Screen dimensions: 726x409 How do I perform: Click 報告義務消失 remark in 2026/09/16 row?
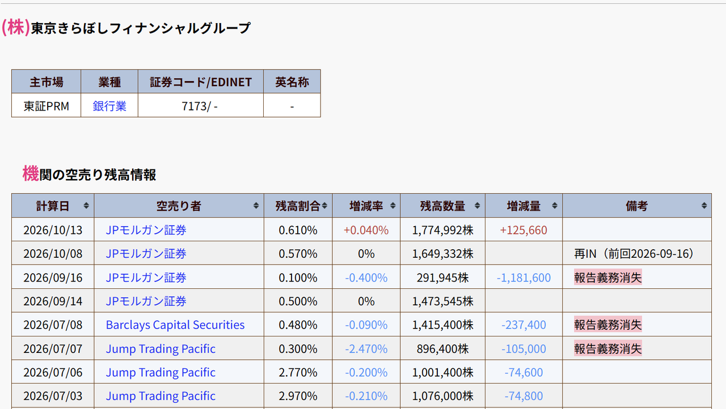[x=608, y=278]
